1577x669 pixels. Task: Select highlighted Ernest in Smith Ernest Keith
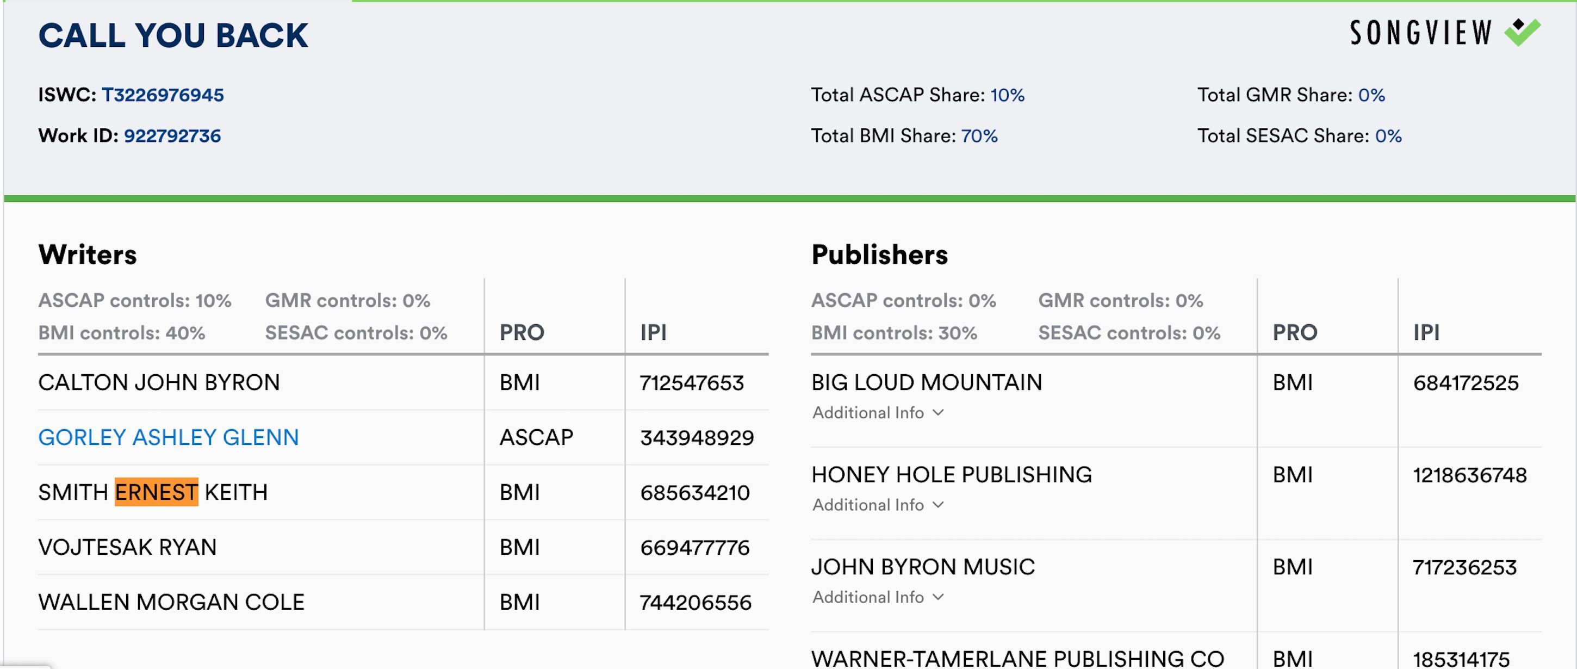pyautogui.click(x=156, y=492)
